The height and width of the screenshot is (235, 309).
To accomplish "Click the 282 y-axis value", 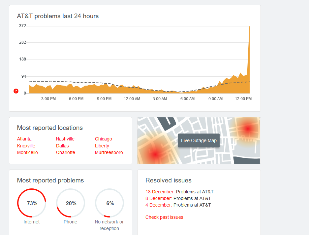I will [x=22, y=42].
